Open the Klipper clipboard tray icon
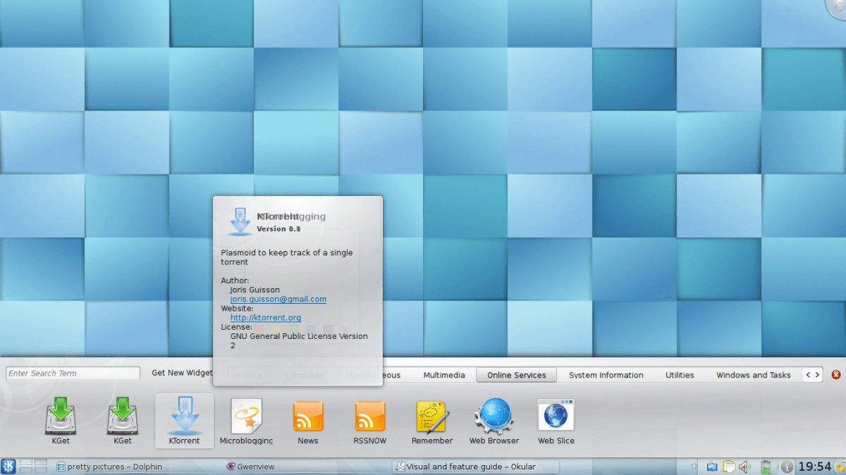 [x=729, y=467]
